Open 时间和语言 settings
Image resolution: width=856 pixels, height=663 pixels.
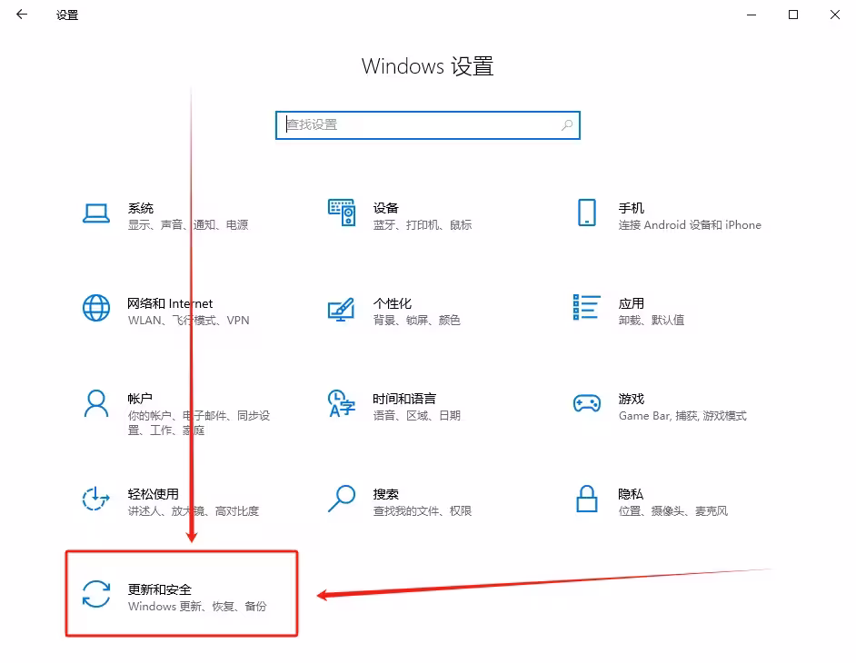pos(404,399)
